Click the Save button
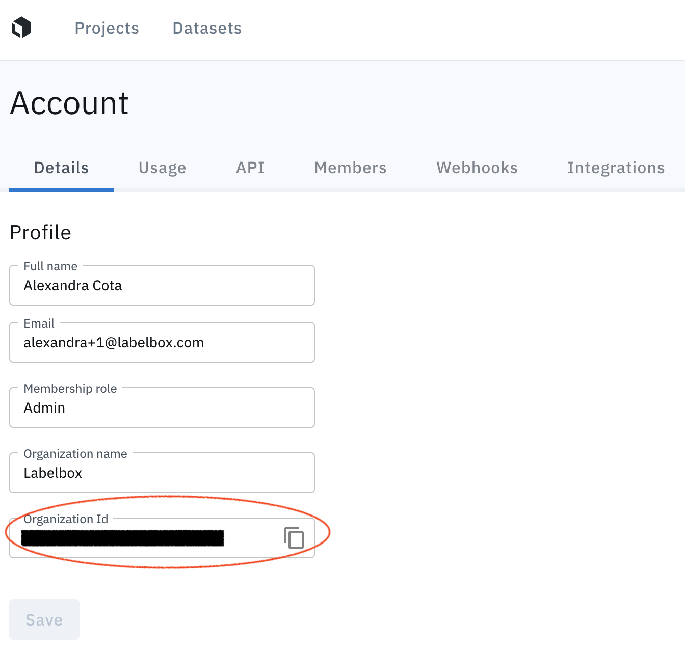The height and width of the screenshot is (651, 685). point(44,619)
